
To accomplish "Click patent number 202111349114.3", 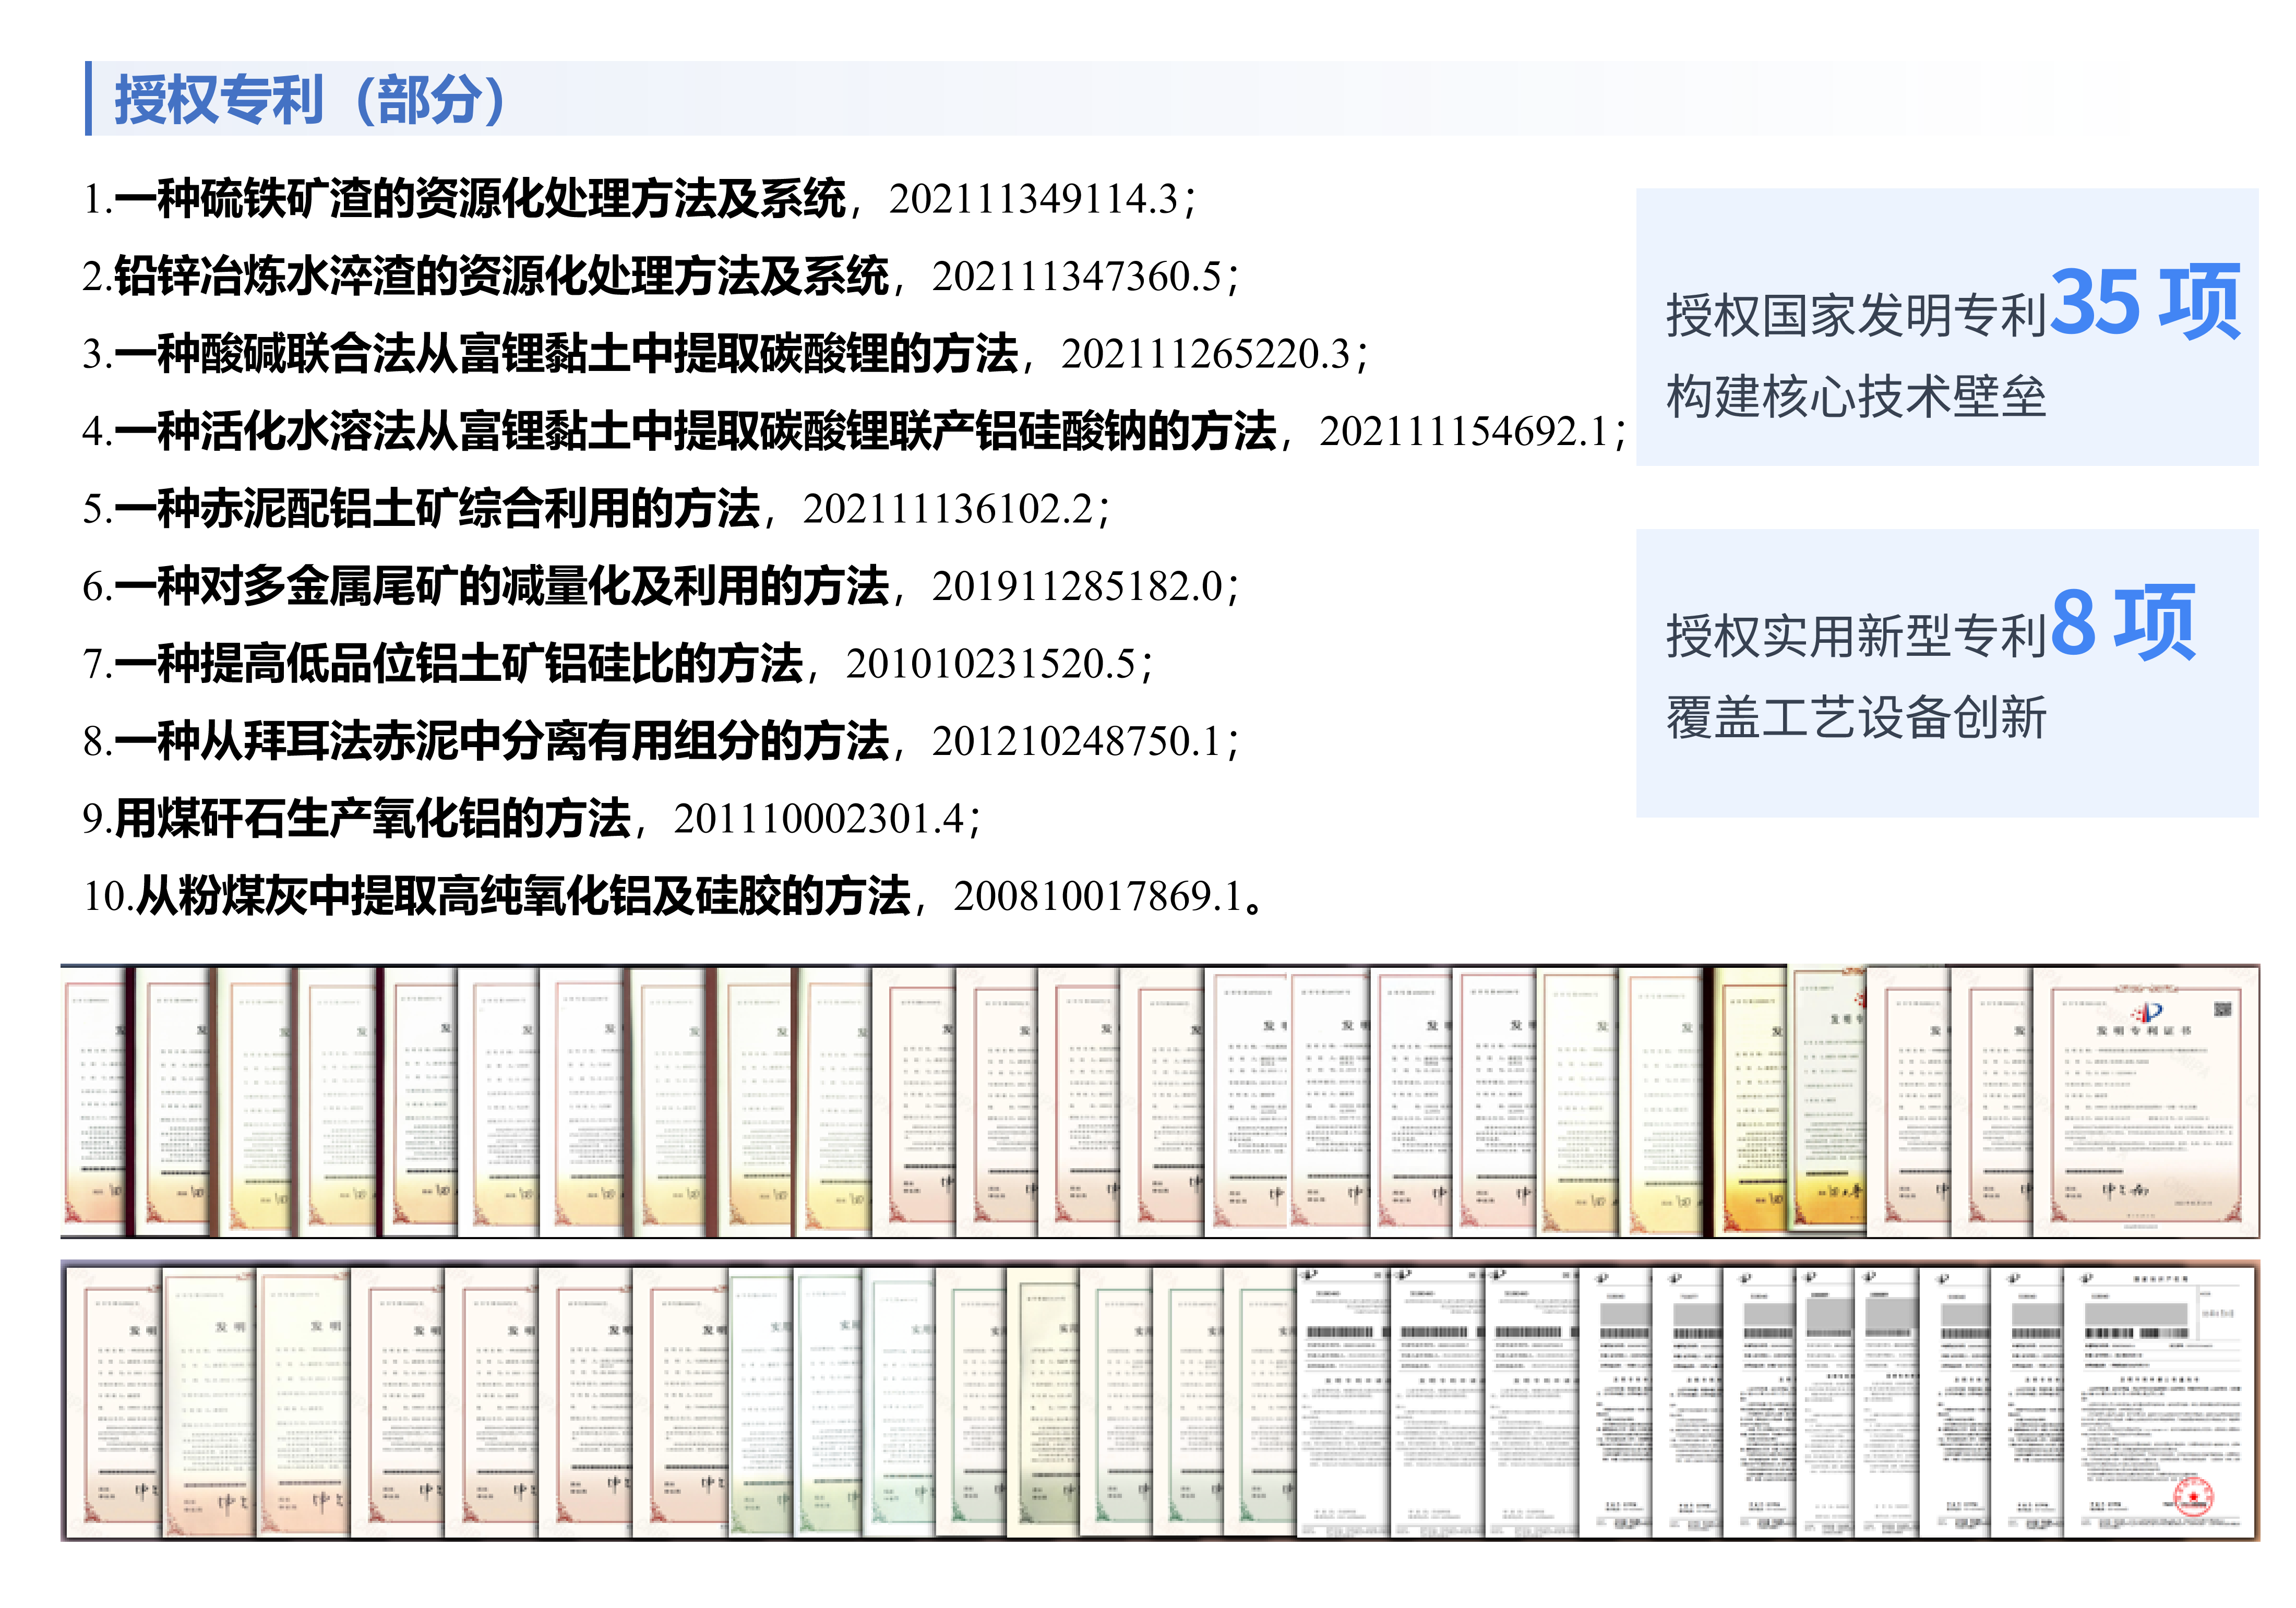I will pos(1033,199).
